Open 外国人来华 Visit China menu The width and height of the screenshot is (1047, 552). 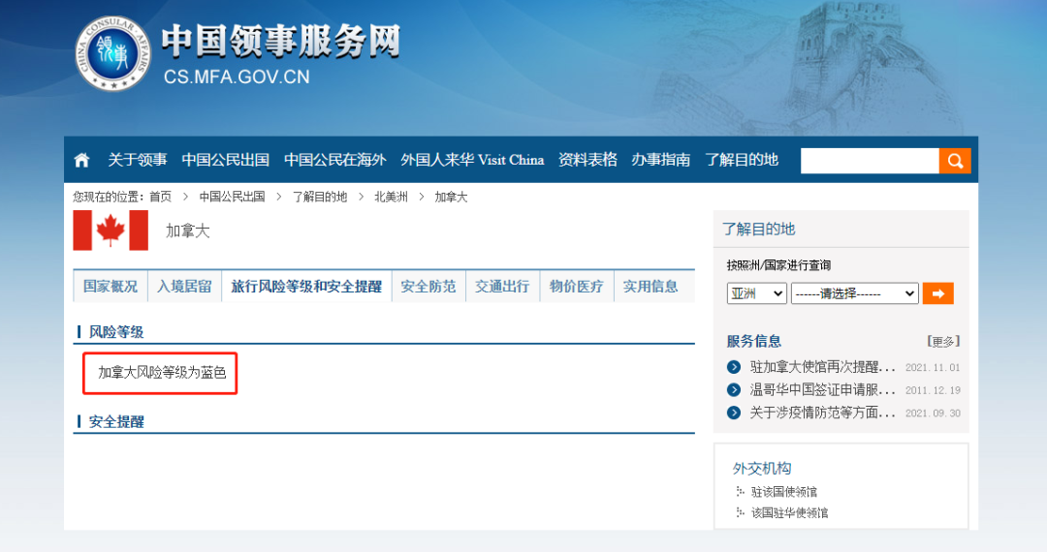coord(472,160)
